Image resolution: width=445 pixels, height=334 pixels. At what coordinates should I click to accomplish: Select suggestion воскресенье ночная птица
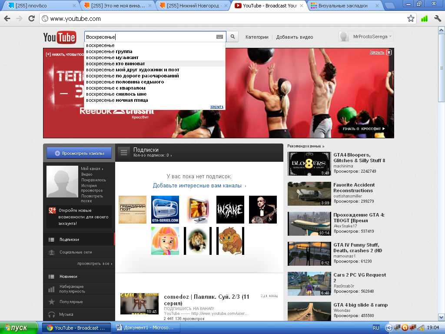click(x=155, y=100)
